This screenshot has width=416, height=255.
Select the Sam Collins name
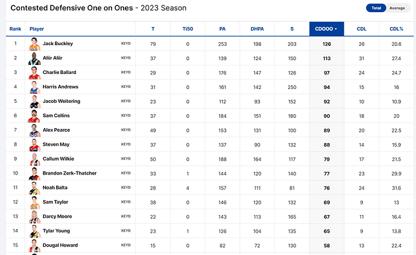click(x=56, y=115)
